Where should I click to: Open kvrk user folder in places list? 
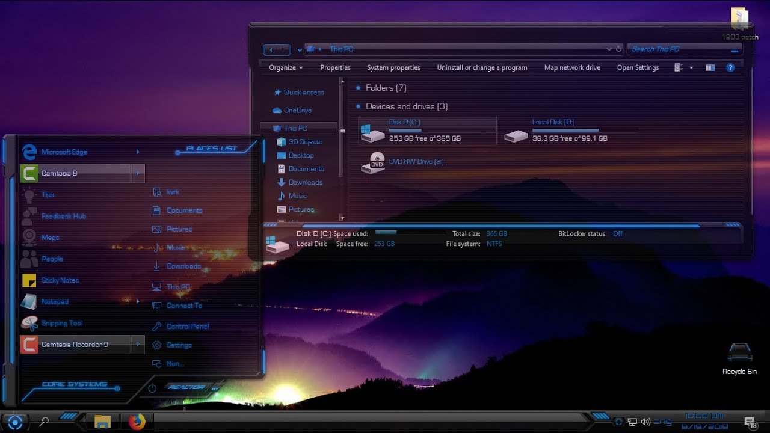click(x=165, y=192)
